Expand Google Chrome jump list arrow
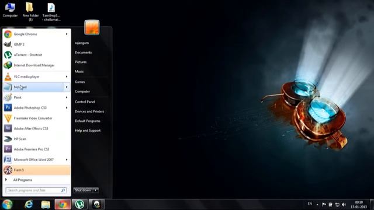374x210 pixels. coord(67,34)
